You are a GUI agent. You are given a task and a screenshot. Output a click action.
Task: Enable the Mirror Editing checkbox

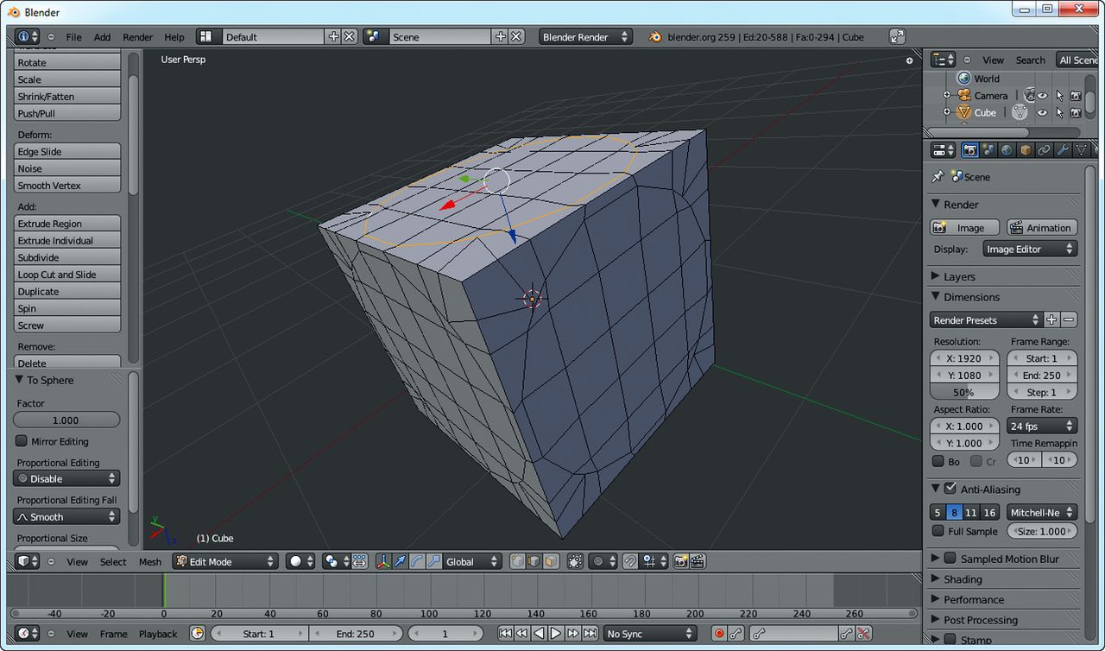[x=22, y=441]
